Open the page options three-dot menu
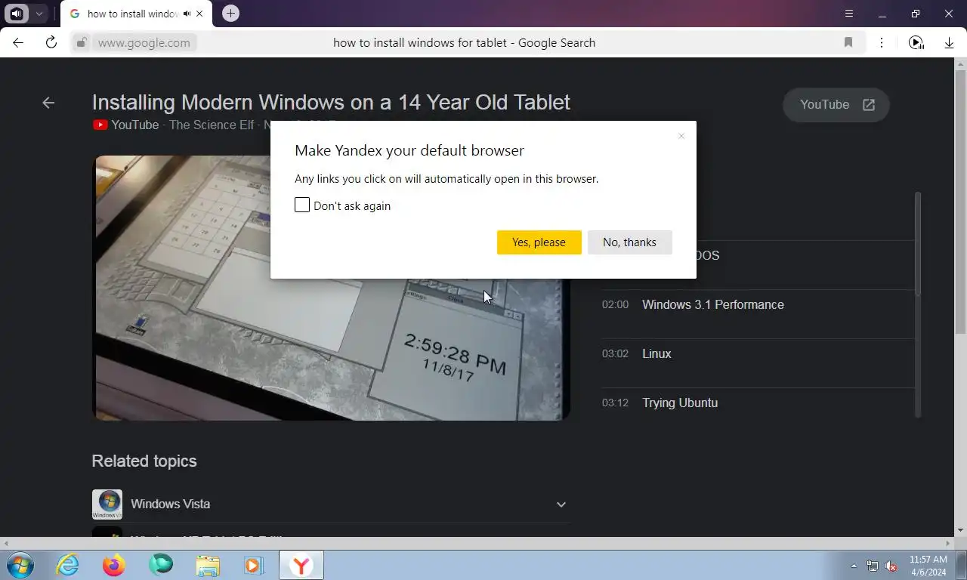This screenshot has width=967, height=580. 881,42
